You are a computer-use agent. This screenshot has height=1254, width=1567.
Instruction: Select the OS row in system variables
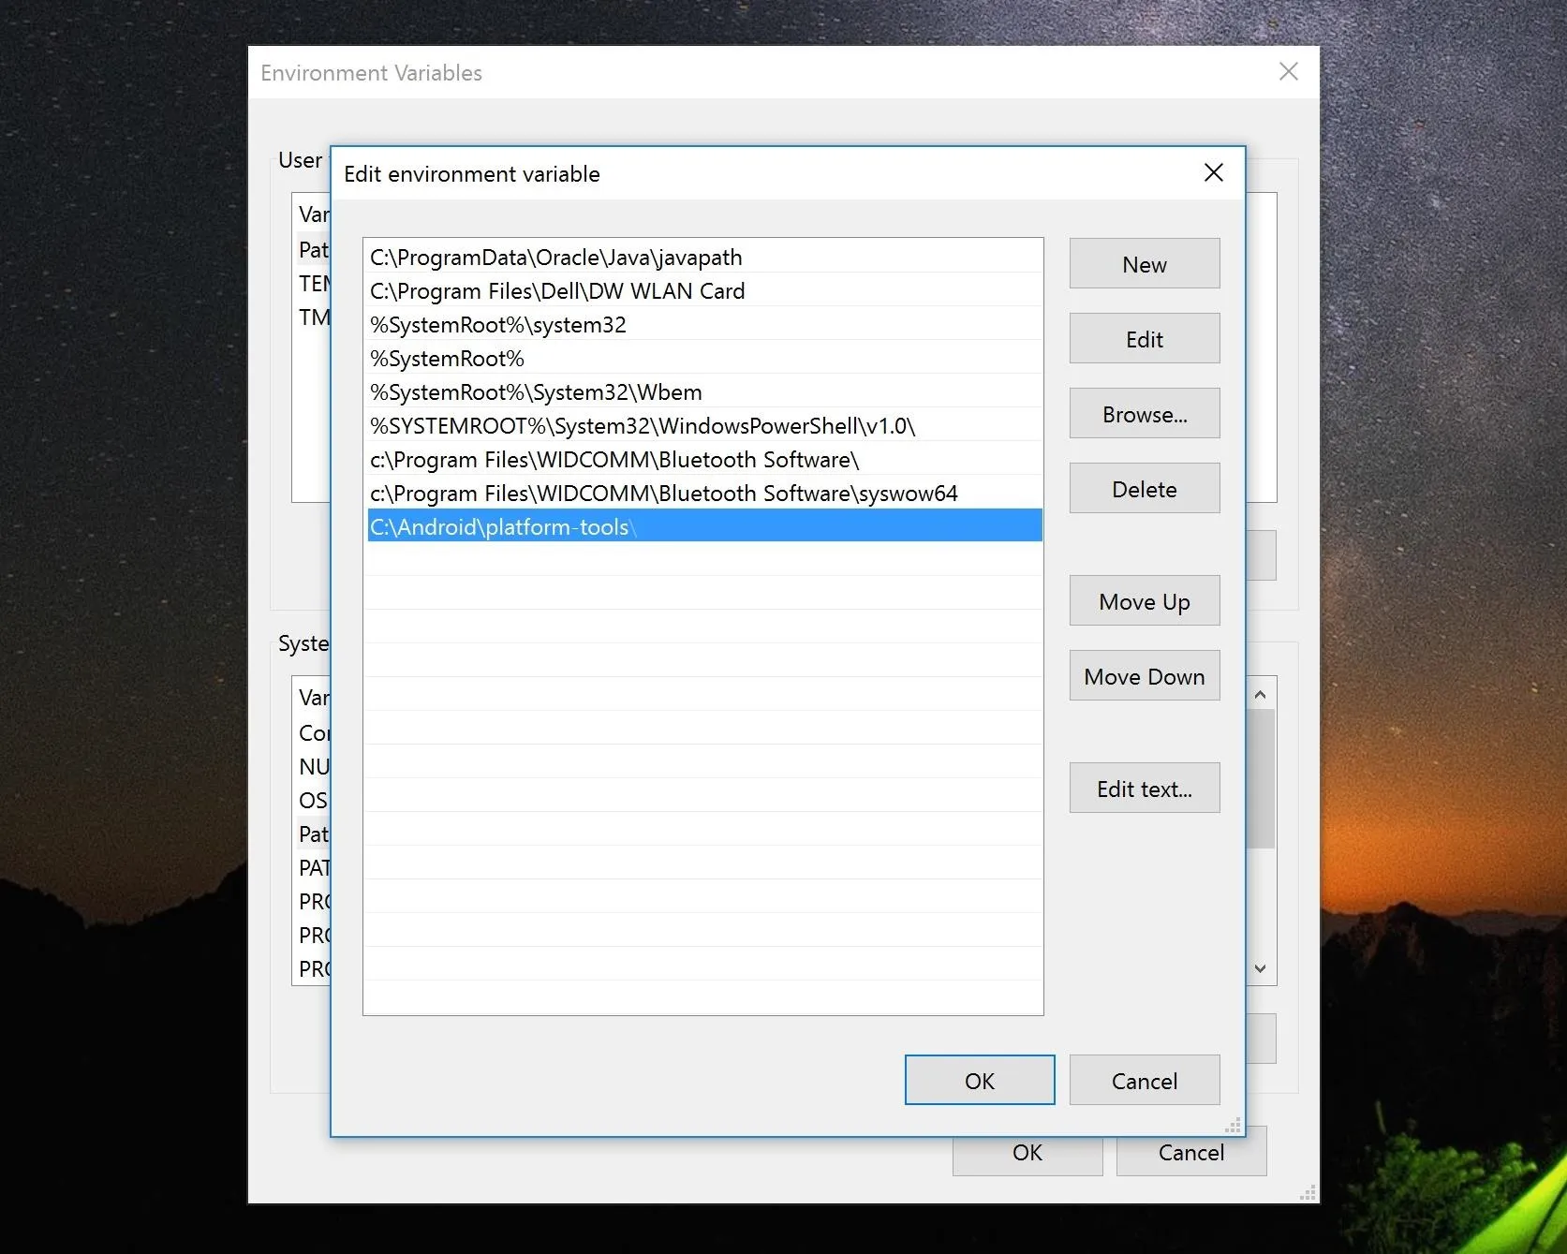[313, 801]
